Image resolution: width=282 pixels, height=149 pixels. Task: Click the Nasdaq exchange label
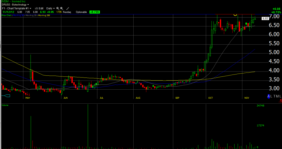pos(67,12)
